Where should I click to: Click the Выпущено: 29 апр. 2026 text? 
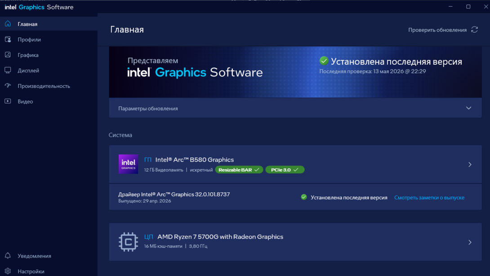click(144, 201)
